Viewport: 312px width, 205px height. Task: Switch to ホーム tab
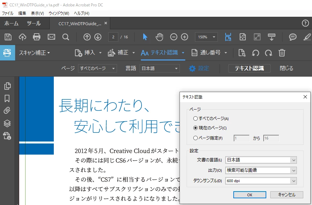click(x=11, y=23)
